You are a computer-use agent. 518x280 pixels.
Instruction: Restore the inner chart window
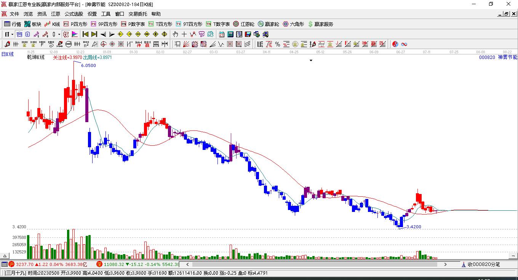coord(507,14)
